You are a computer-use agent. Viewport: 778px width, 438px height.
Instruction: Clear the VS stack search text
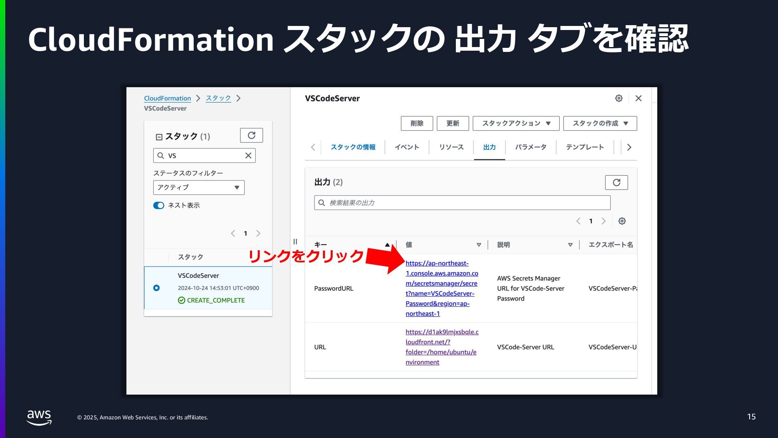click(x=248, y=156)
